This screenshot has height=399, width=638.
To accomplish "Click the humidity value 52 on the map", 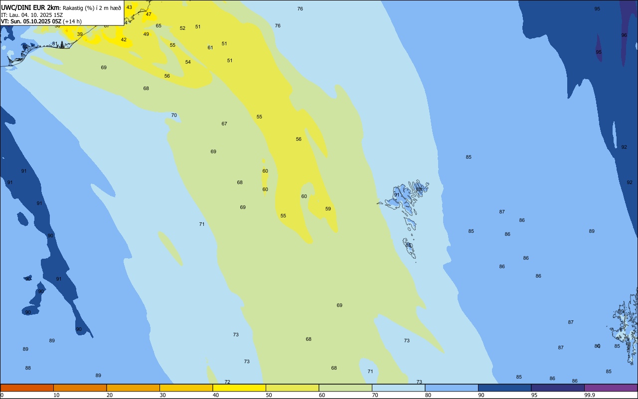I will pyautogui.click(x=182, y=28).
